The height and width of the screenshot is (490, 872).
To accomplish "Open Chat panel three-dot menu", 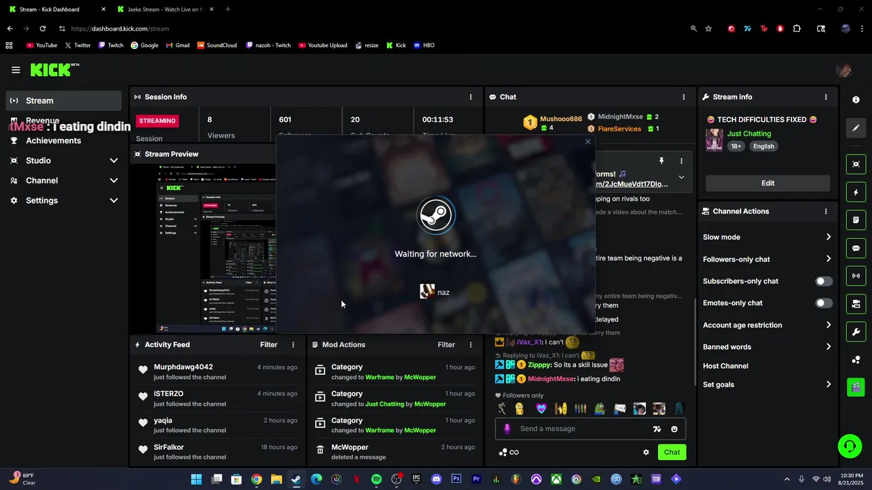I will pos(684,97).
